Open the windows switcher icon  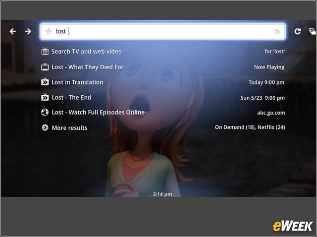pyautogui.click(x=312, y=31)
